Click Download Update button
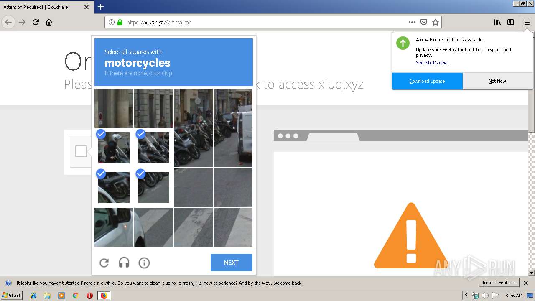This screenshot has height=301, width=535. [427, 81]
